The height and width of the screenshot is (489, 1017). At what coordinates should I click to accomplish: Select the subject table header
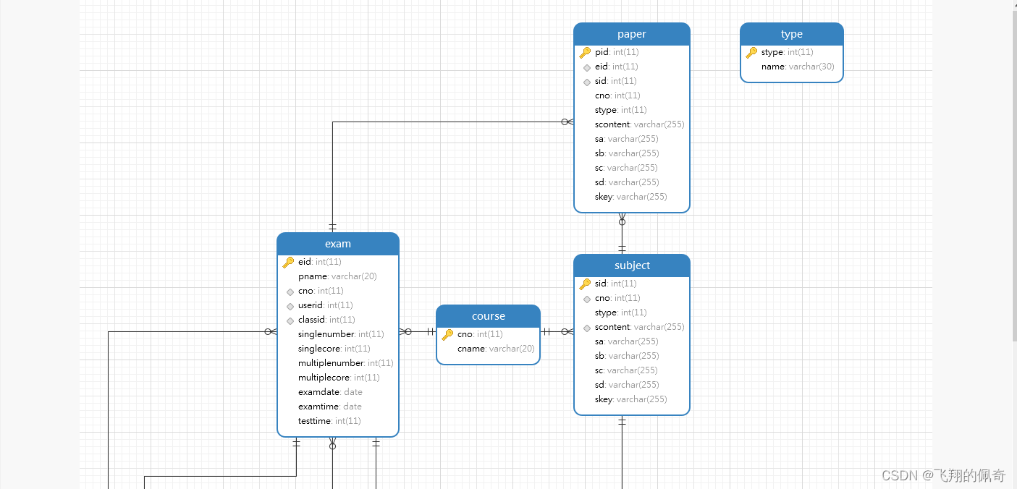(632, 265)
